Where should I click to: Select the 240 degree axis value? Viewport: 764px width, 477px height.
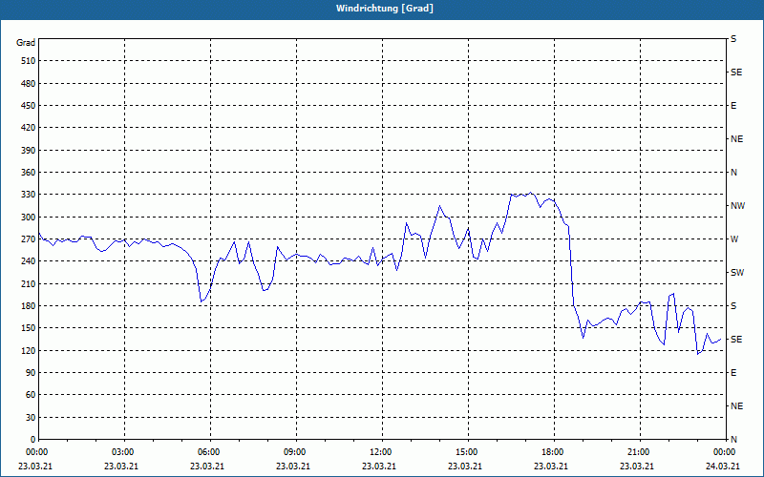click(29, 261)
